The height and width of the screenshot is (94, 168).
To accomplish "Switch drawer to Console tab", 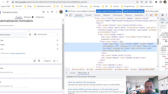I will pos(72,73).
